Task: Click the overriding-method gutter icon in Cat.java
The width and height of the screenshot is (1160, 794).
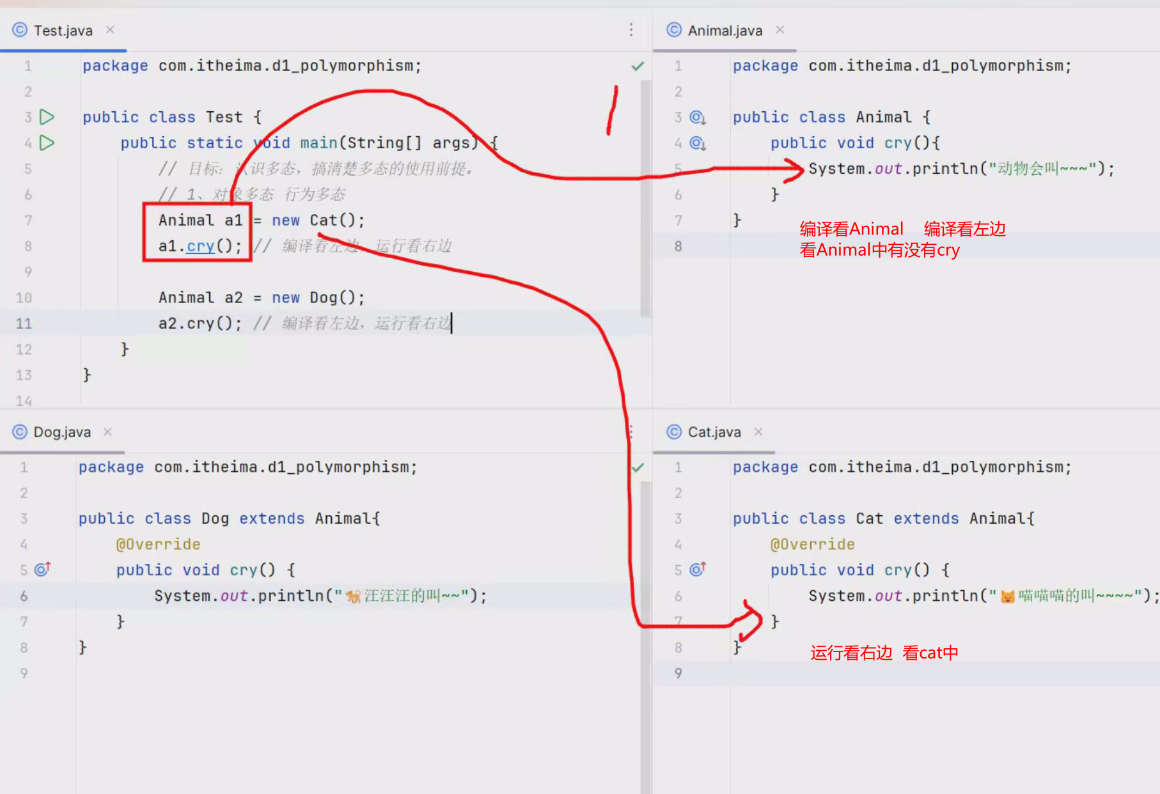Action: 697,569
